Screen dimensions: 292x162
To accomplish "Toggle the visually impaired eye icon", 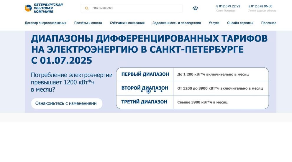I will pos(195,8).
